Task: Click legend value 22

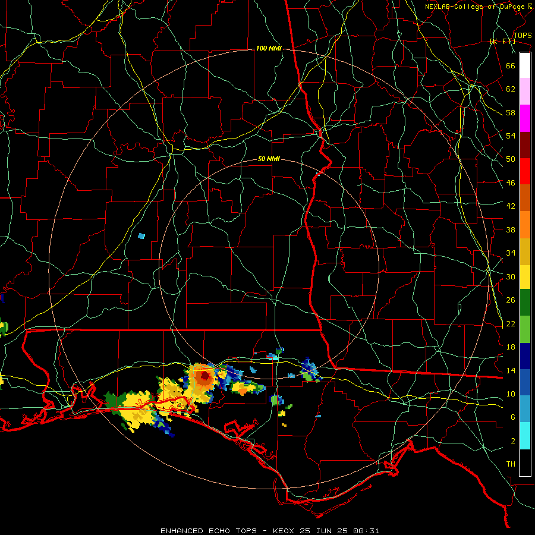Action: (511, 323)
